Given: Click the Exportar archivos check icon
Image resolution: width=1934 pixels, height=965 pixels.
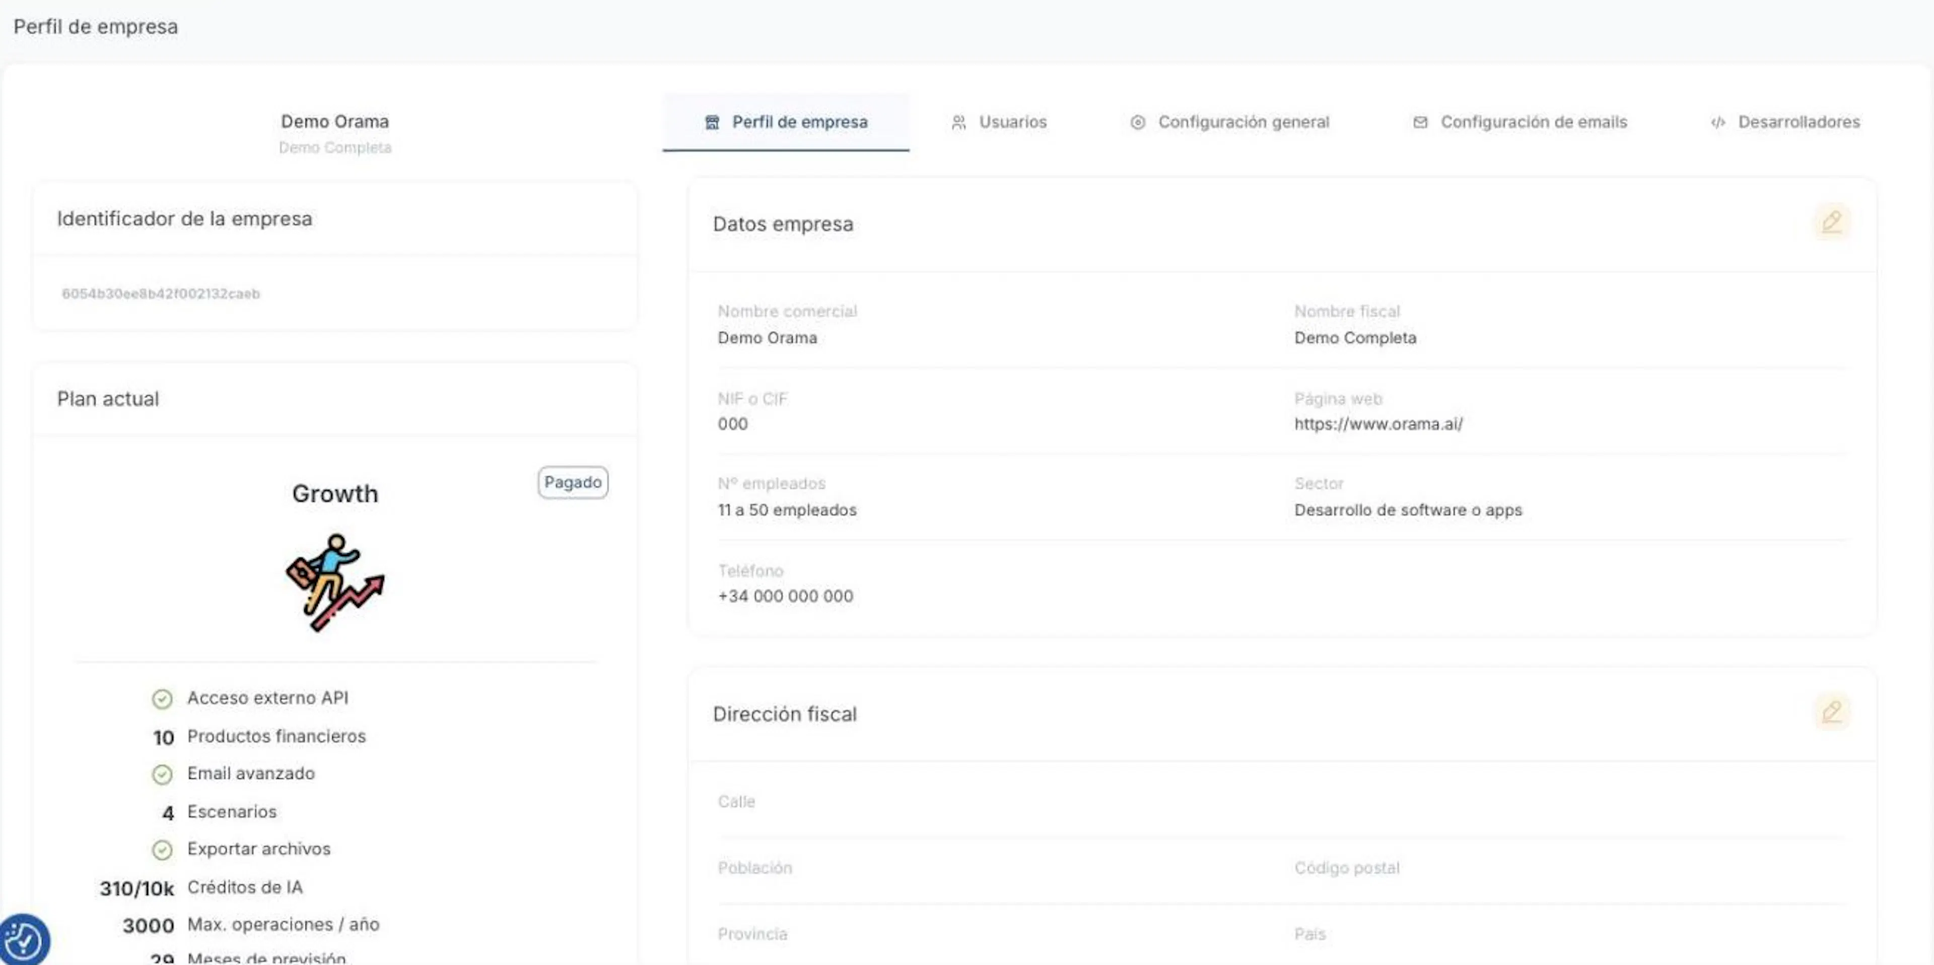Looking at the screenshot, I should coord(162,849).
